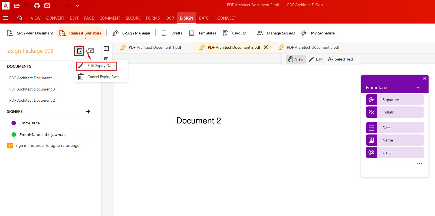Screen dimensions: 435x216
Task: Pick the Date field
Action: [x=395, y=128]
